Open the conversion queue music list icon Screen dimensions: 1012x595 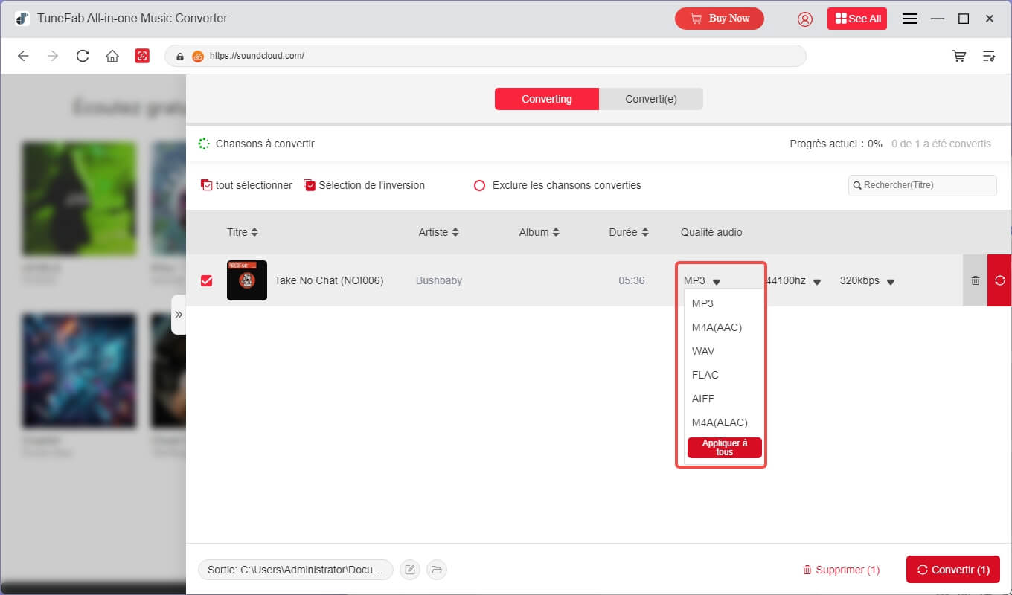(989, 56)
